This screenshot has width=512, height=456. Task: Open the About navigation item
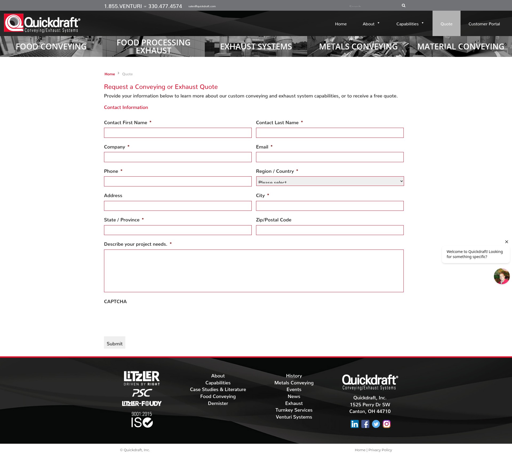point(369,24)
